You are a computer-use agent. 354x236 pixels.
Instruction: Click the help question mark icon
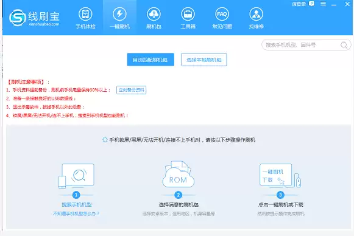[311, 4]
